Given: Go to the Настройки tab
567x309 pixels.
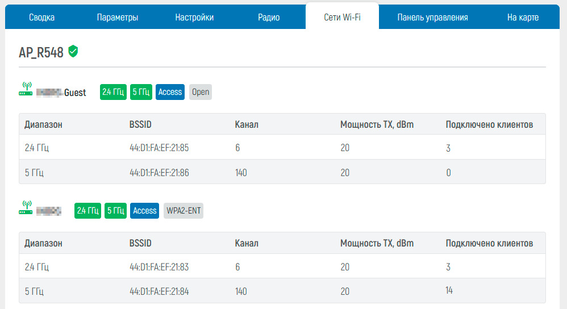Looking at the screenshot, I should [194, 17].
